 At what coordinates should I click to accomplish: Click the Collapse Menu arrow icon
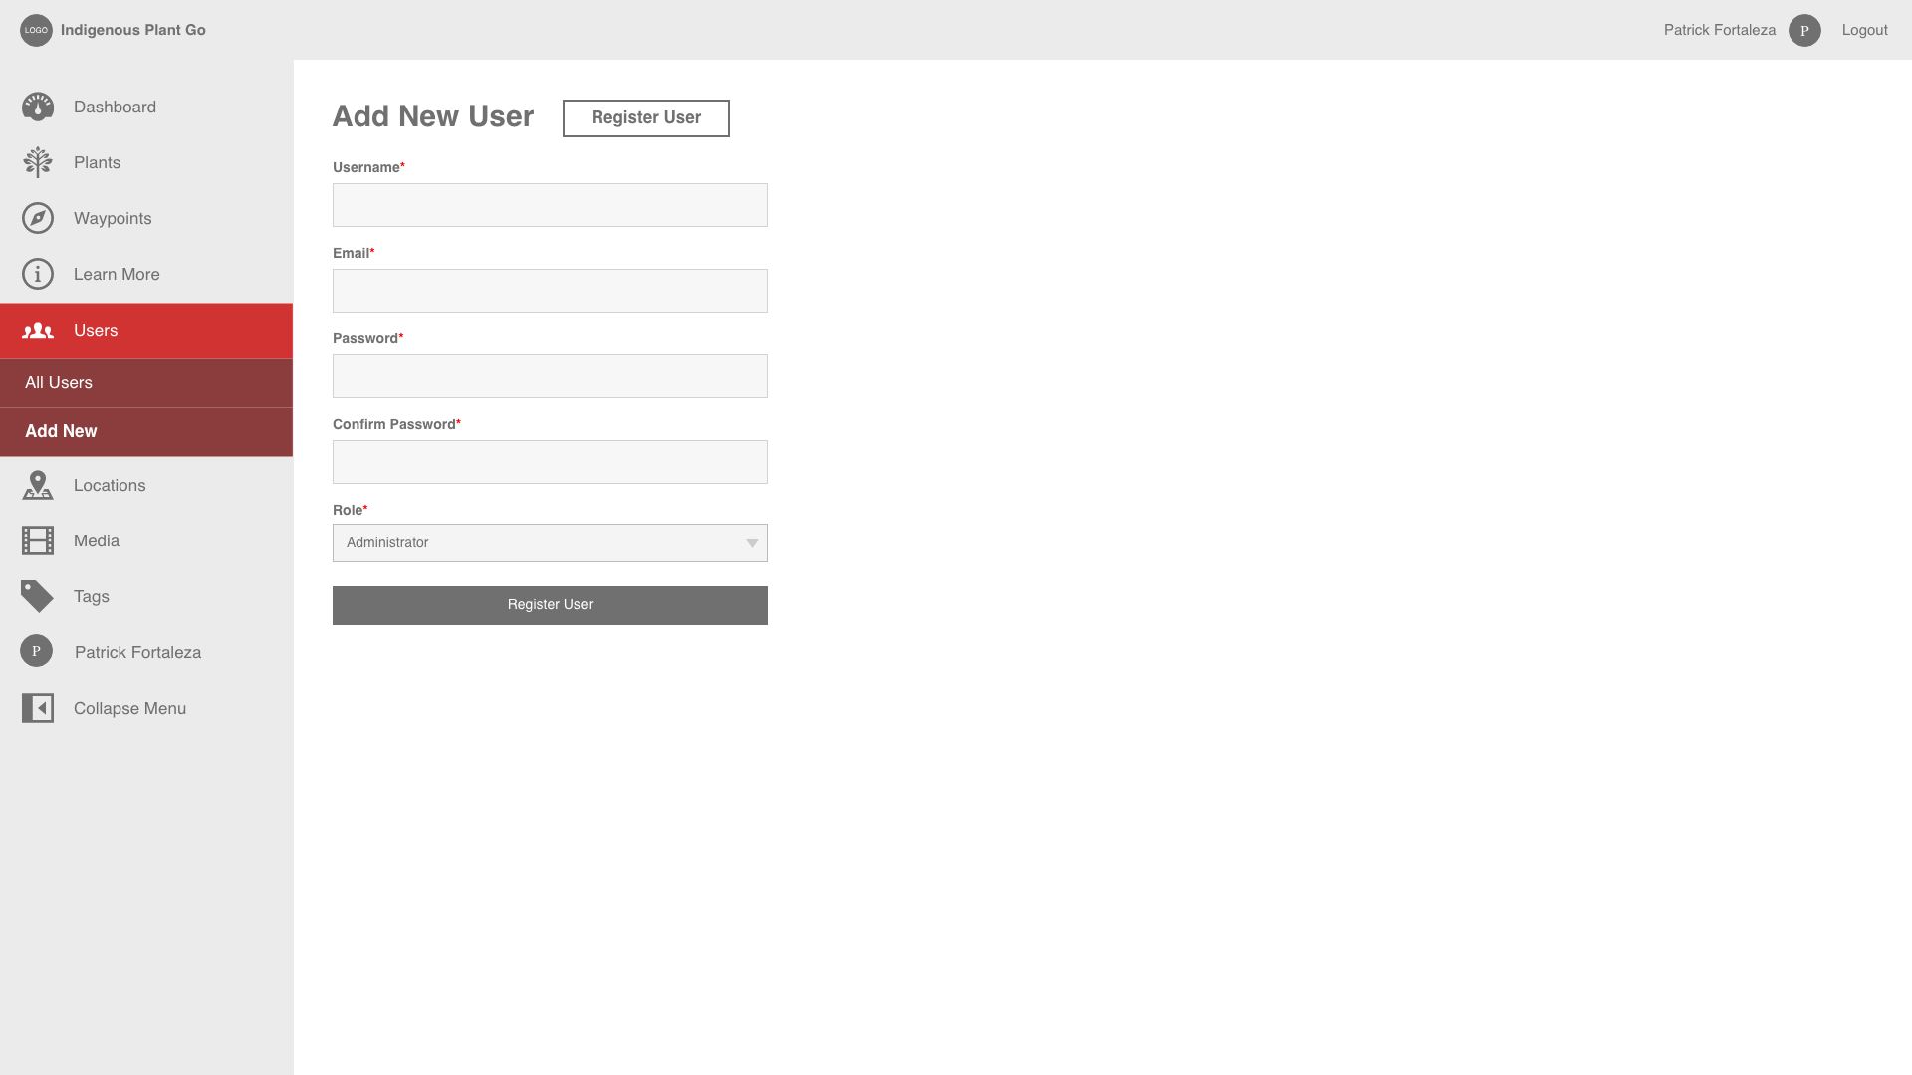(x=38, y=708)
